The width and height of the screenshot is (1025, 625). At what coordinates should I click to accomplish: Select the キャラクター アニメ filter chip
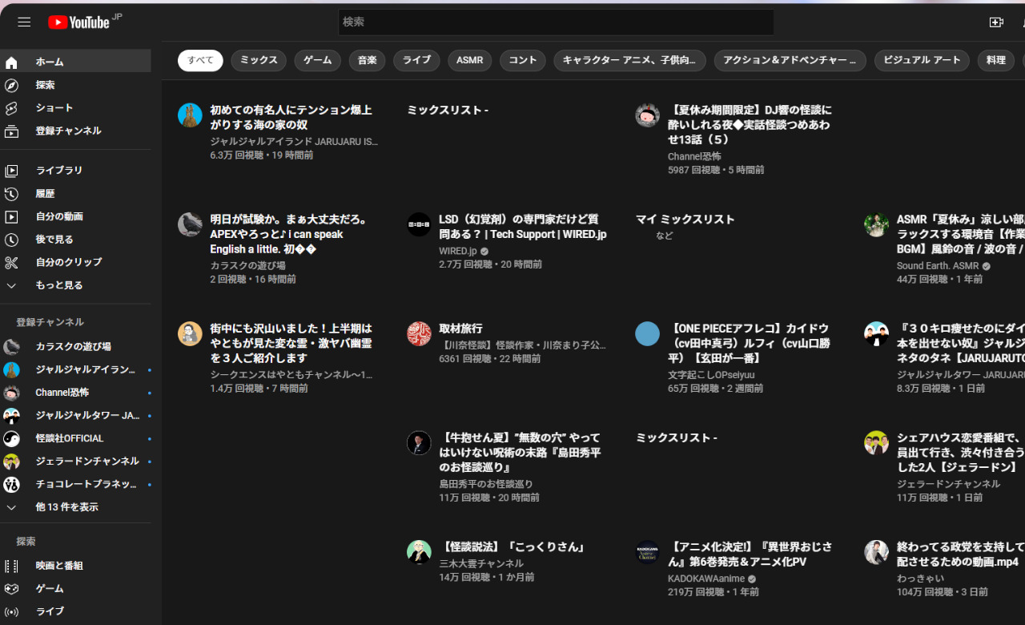[629, 60]
